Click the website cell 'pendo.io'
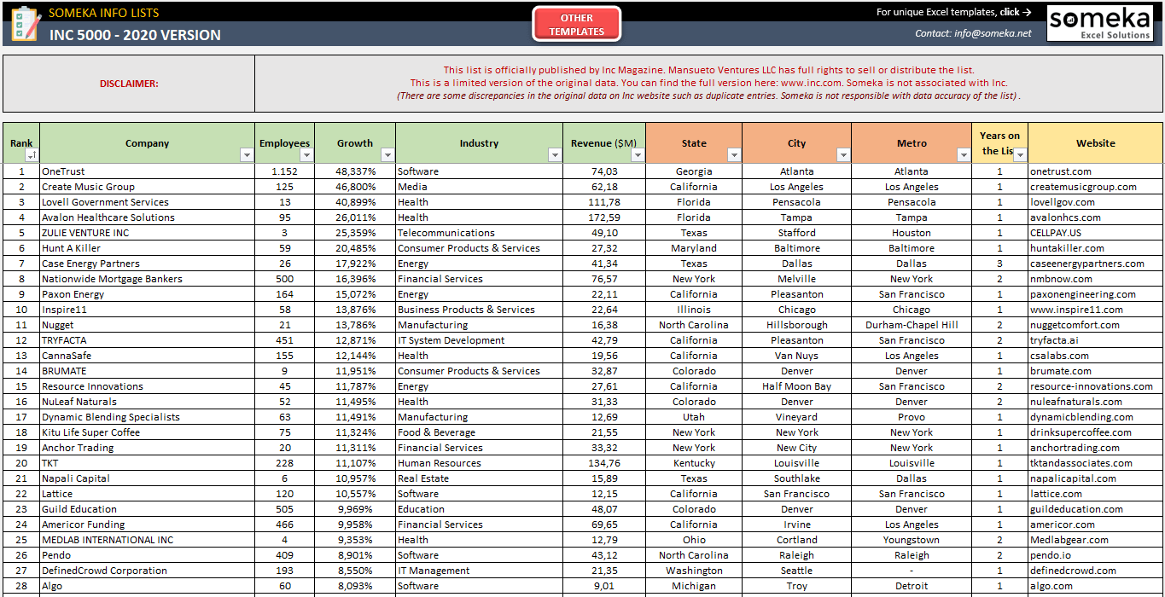Screen dimensions: 1165x597 (1096, 555)
